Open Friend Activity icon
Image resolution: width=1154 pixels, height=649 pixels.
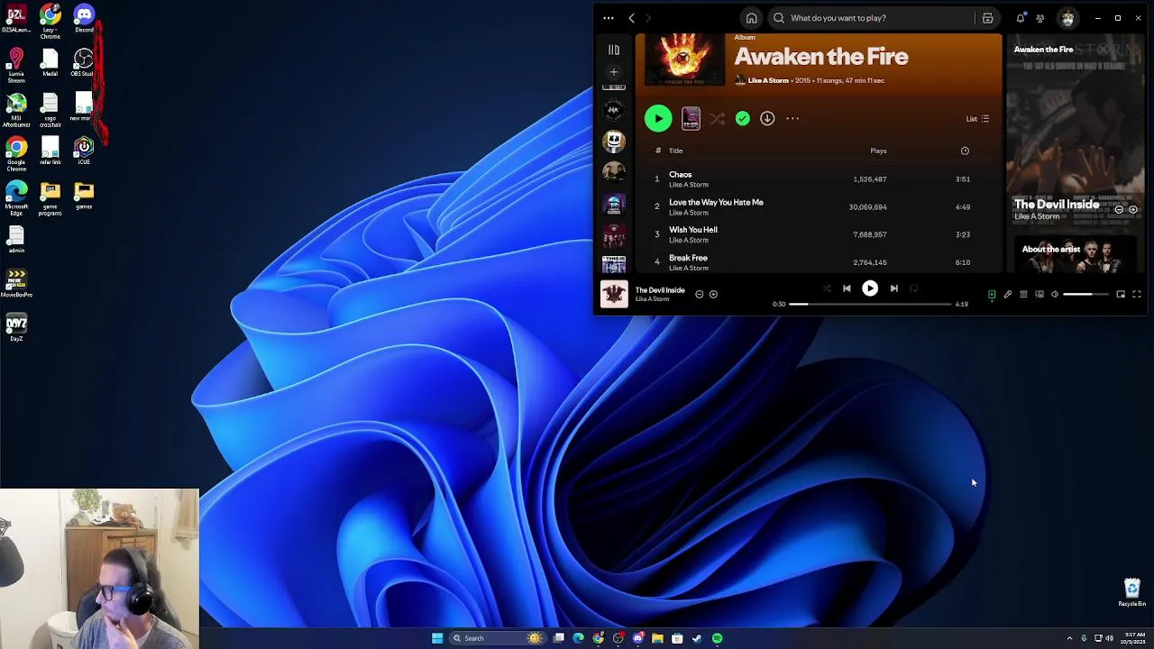tap(1040, 18)
